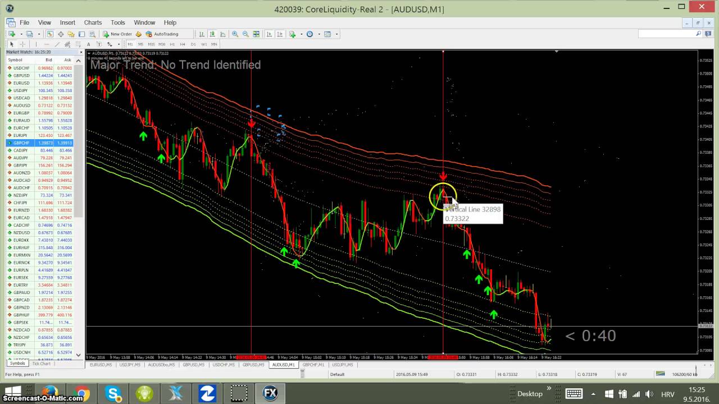Open the Data Window icon
Viewport: 719px width, 404px height.
pyautogui.click(x=61, y=34)
